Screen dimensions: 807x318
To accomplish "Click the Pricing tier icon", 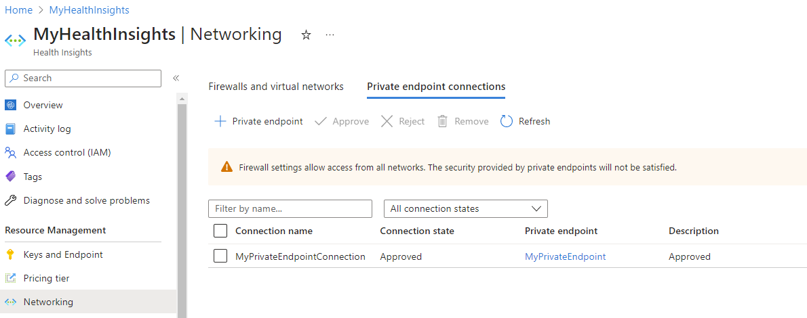I will pos(10,279).
